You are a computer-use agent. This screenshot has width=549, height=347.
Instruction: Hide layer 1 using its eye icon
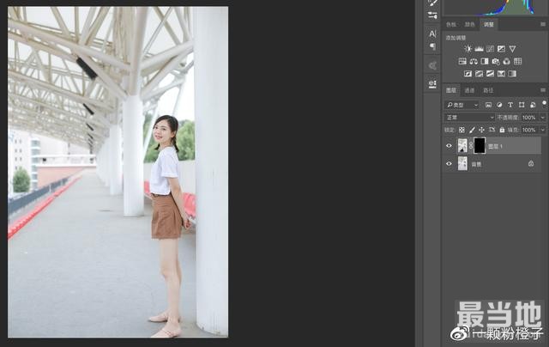pyautogui.click(x=449, y=146)
